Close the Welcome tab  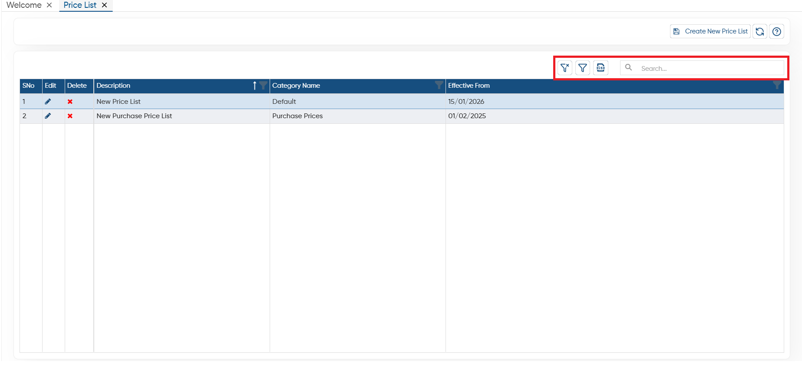[50, 5]
